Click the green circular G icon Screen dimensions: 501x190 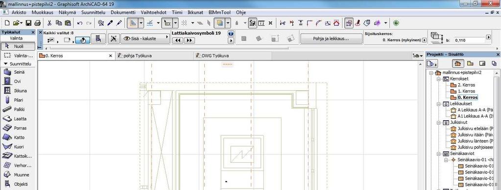(396, 23)
